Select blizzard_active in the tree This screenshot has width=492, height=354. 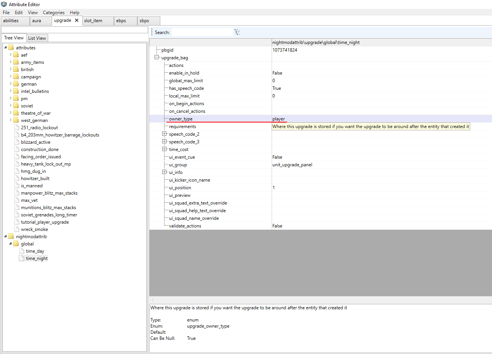click(x=36, y=142)
